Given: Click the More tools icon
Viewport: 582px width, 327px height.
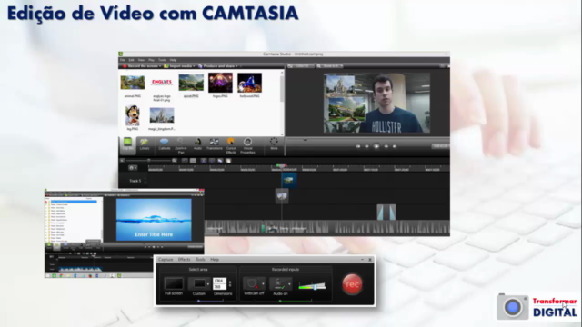Looking at the screenshot, I should click(274, 144).
